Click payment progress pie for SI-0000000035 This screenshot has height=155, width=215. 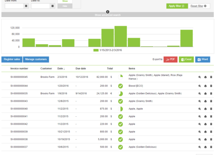121,94
